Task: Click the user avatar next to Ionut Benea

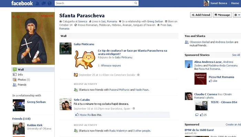Action: coord(206,3)
